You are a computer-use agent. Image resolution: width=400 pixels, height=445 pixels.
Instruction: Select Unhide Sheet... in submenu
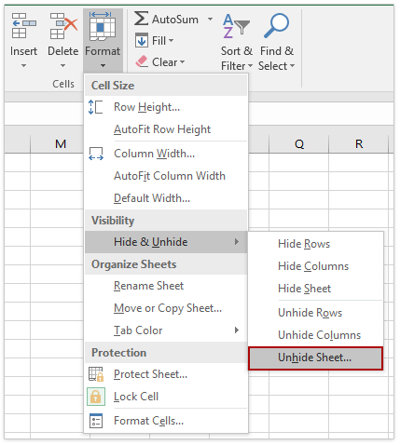(315, 357)
